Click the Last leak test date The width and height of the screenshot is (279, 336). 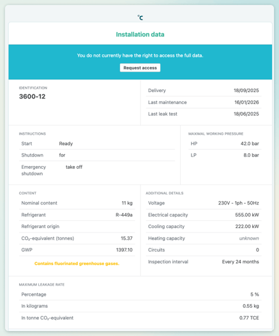click(x=246, y=114)
